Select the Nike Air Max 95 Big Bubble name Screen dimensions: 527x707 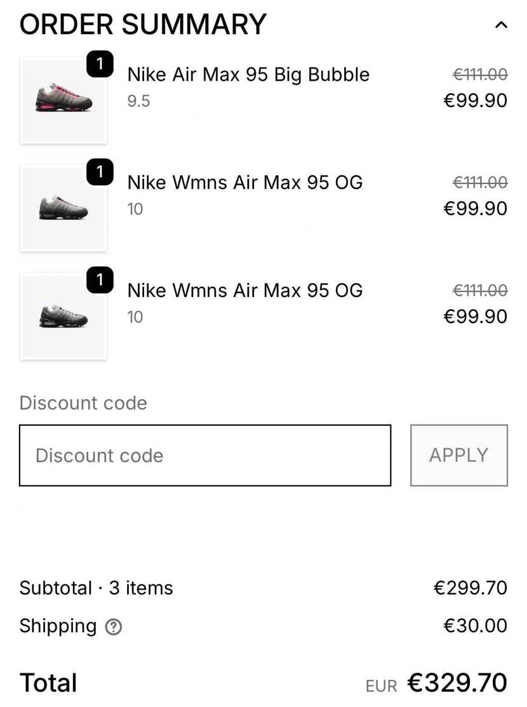pyautogui.click(x=248, y=74)
